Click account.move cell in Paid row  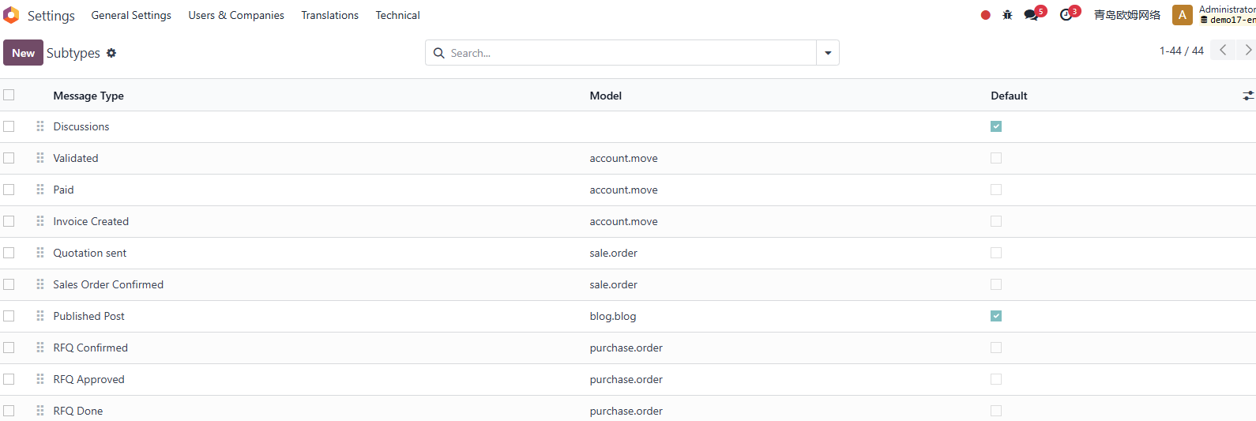(x=624, y=190)
